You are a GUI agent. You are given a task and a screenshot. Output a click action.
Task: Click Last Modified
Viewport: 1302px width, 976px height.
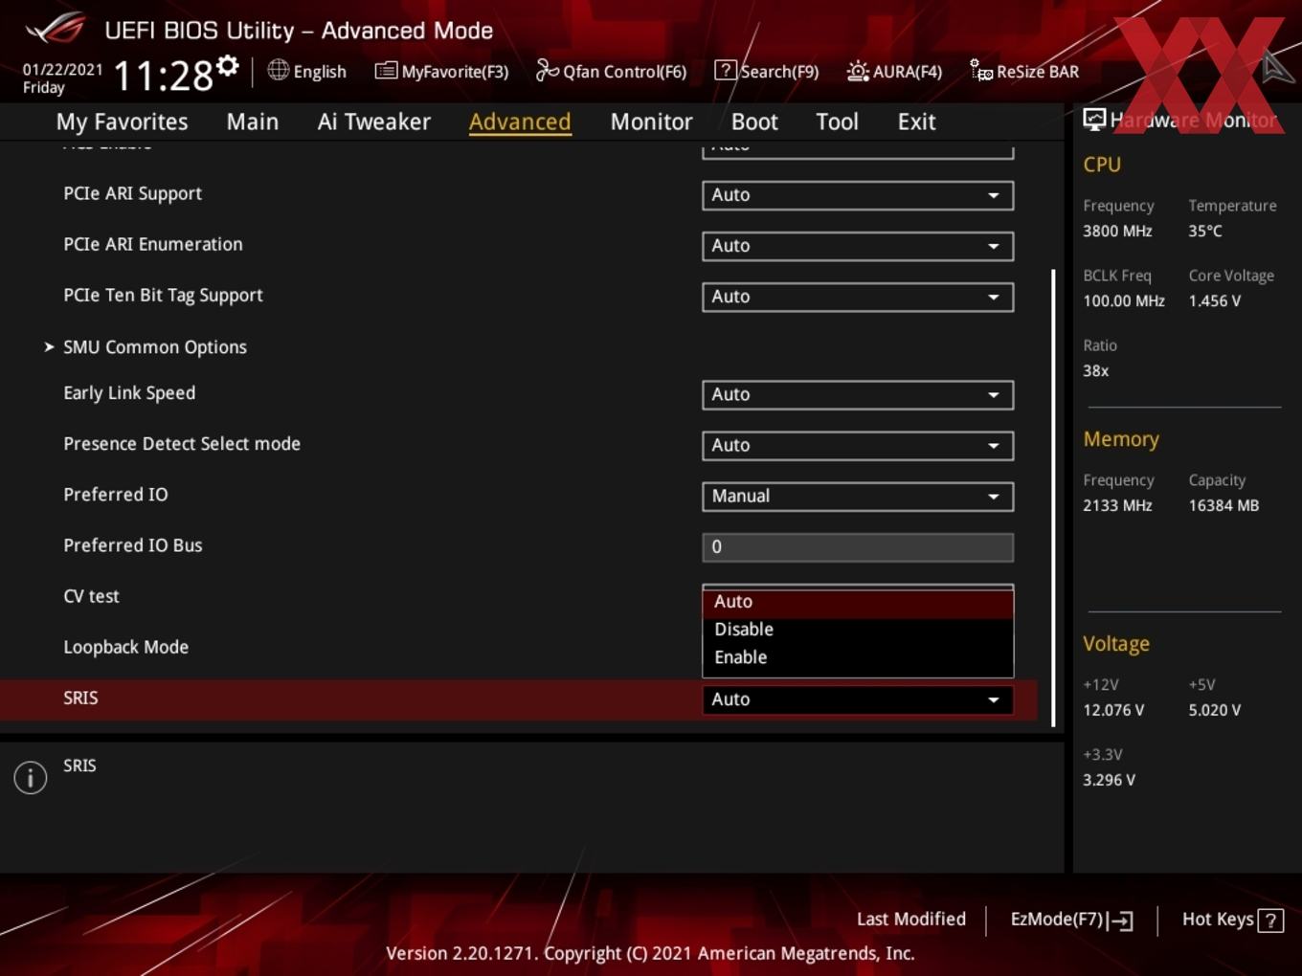pyautogui.click(x=911, y=920)
